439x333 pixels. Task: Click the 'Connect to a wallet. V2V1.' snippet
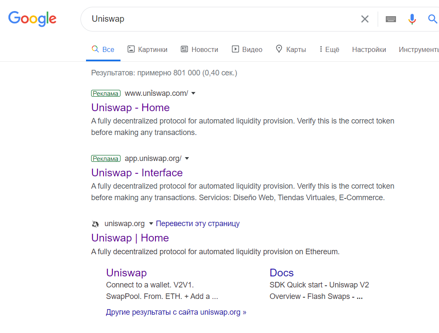[150, 285]
